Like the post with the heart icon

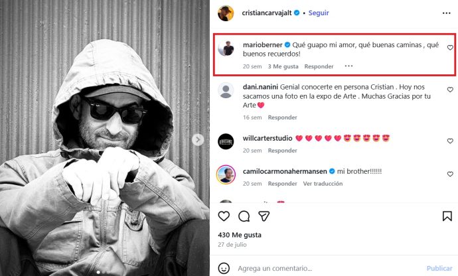click(x=224, y=216)
